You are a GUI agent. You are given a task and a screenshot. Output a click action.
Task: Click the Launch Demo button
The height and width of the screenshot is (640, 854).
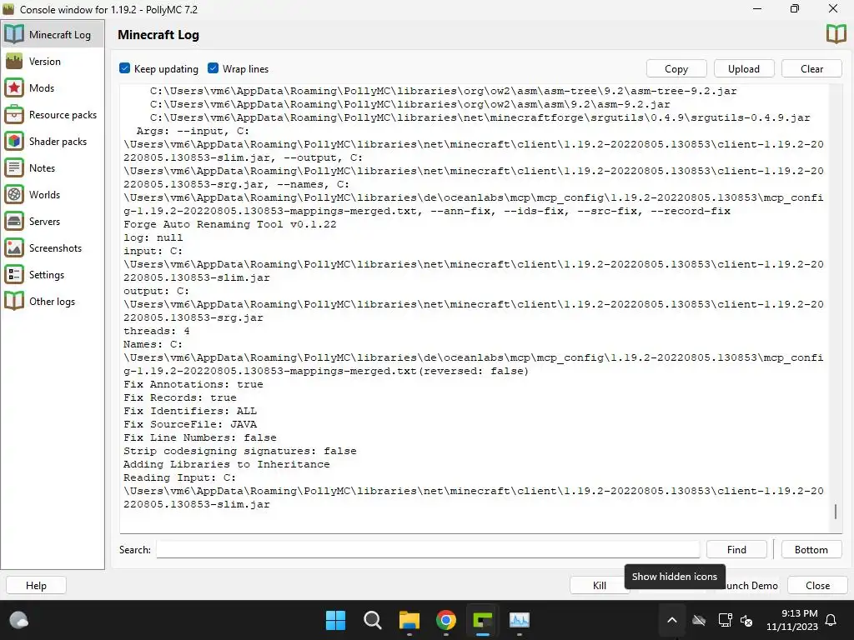point(751,585)
